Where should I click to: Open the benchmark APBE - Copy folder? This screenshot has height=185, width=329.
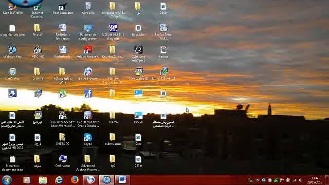(113, 10)
